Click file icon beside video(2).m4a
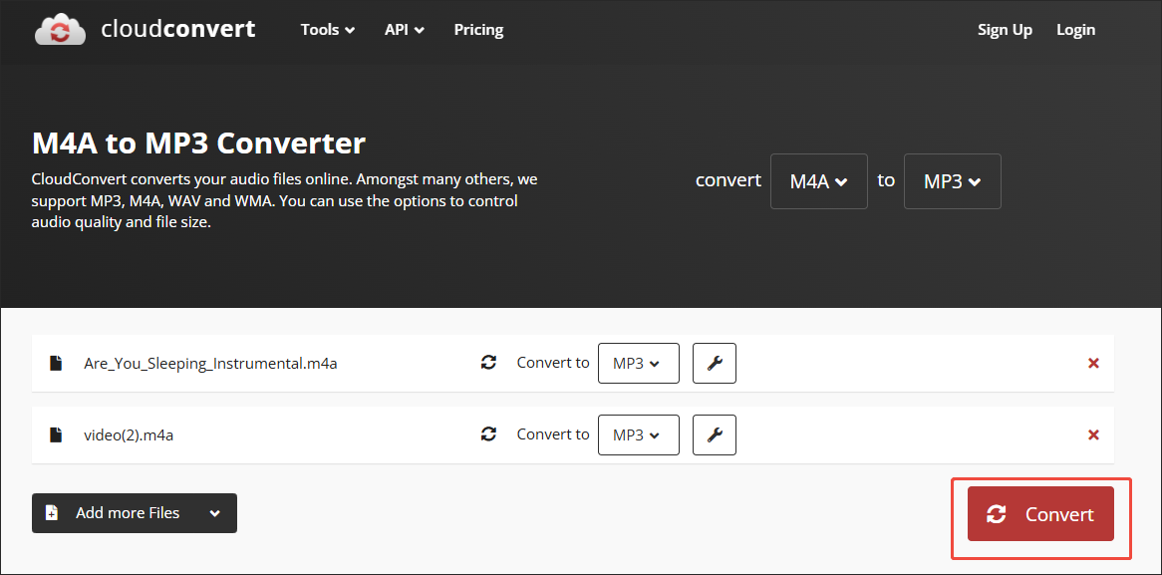This screenshot has width=1162, height=575. pos(56,434)
